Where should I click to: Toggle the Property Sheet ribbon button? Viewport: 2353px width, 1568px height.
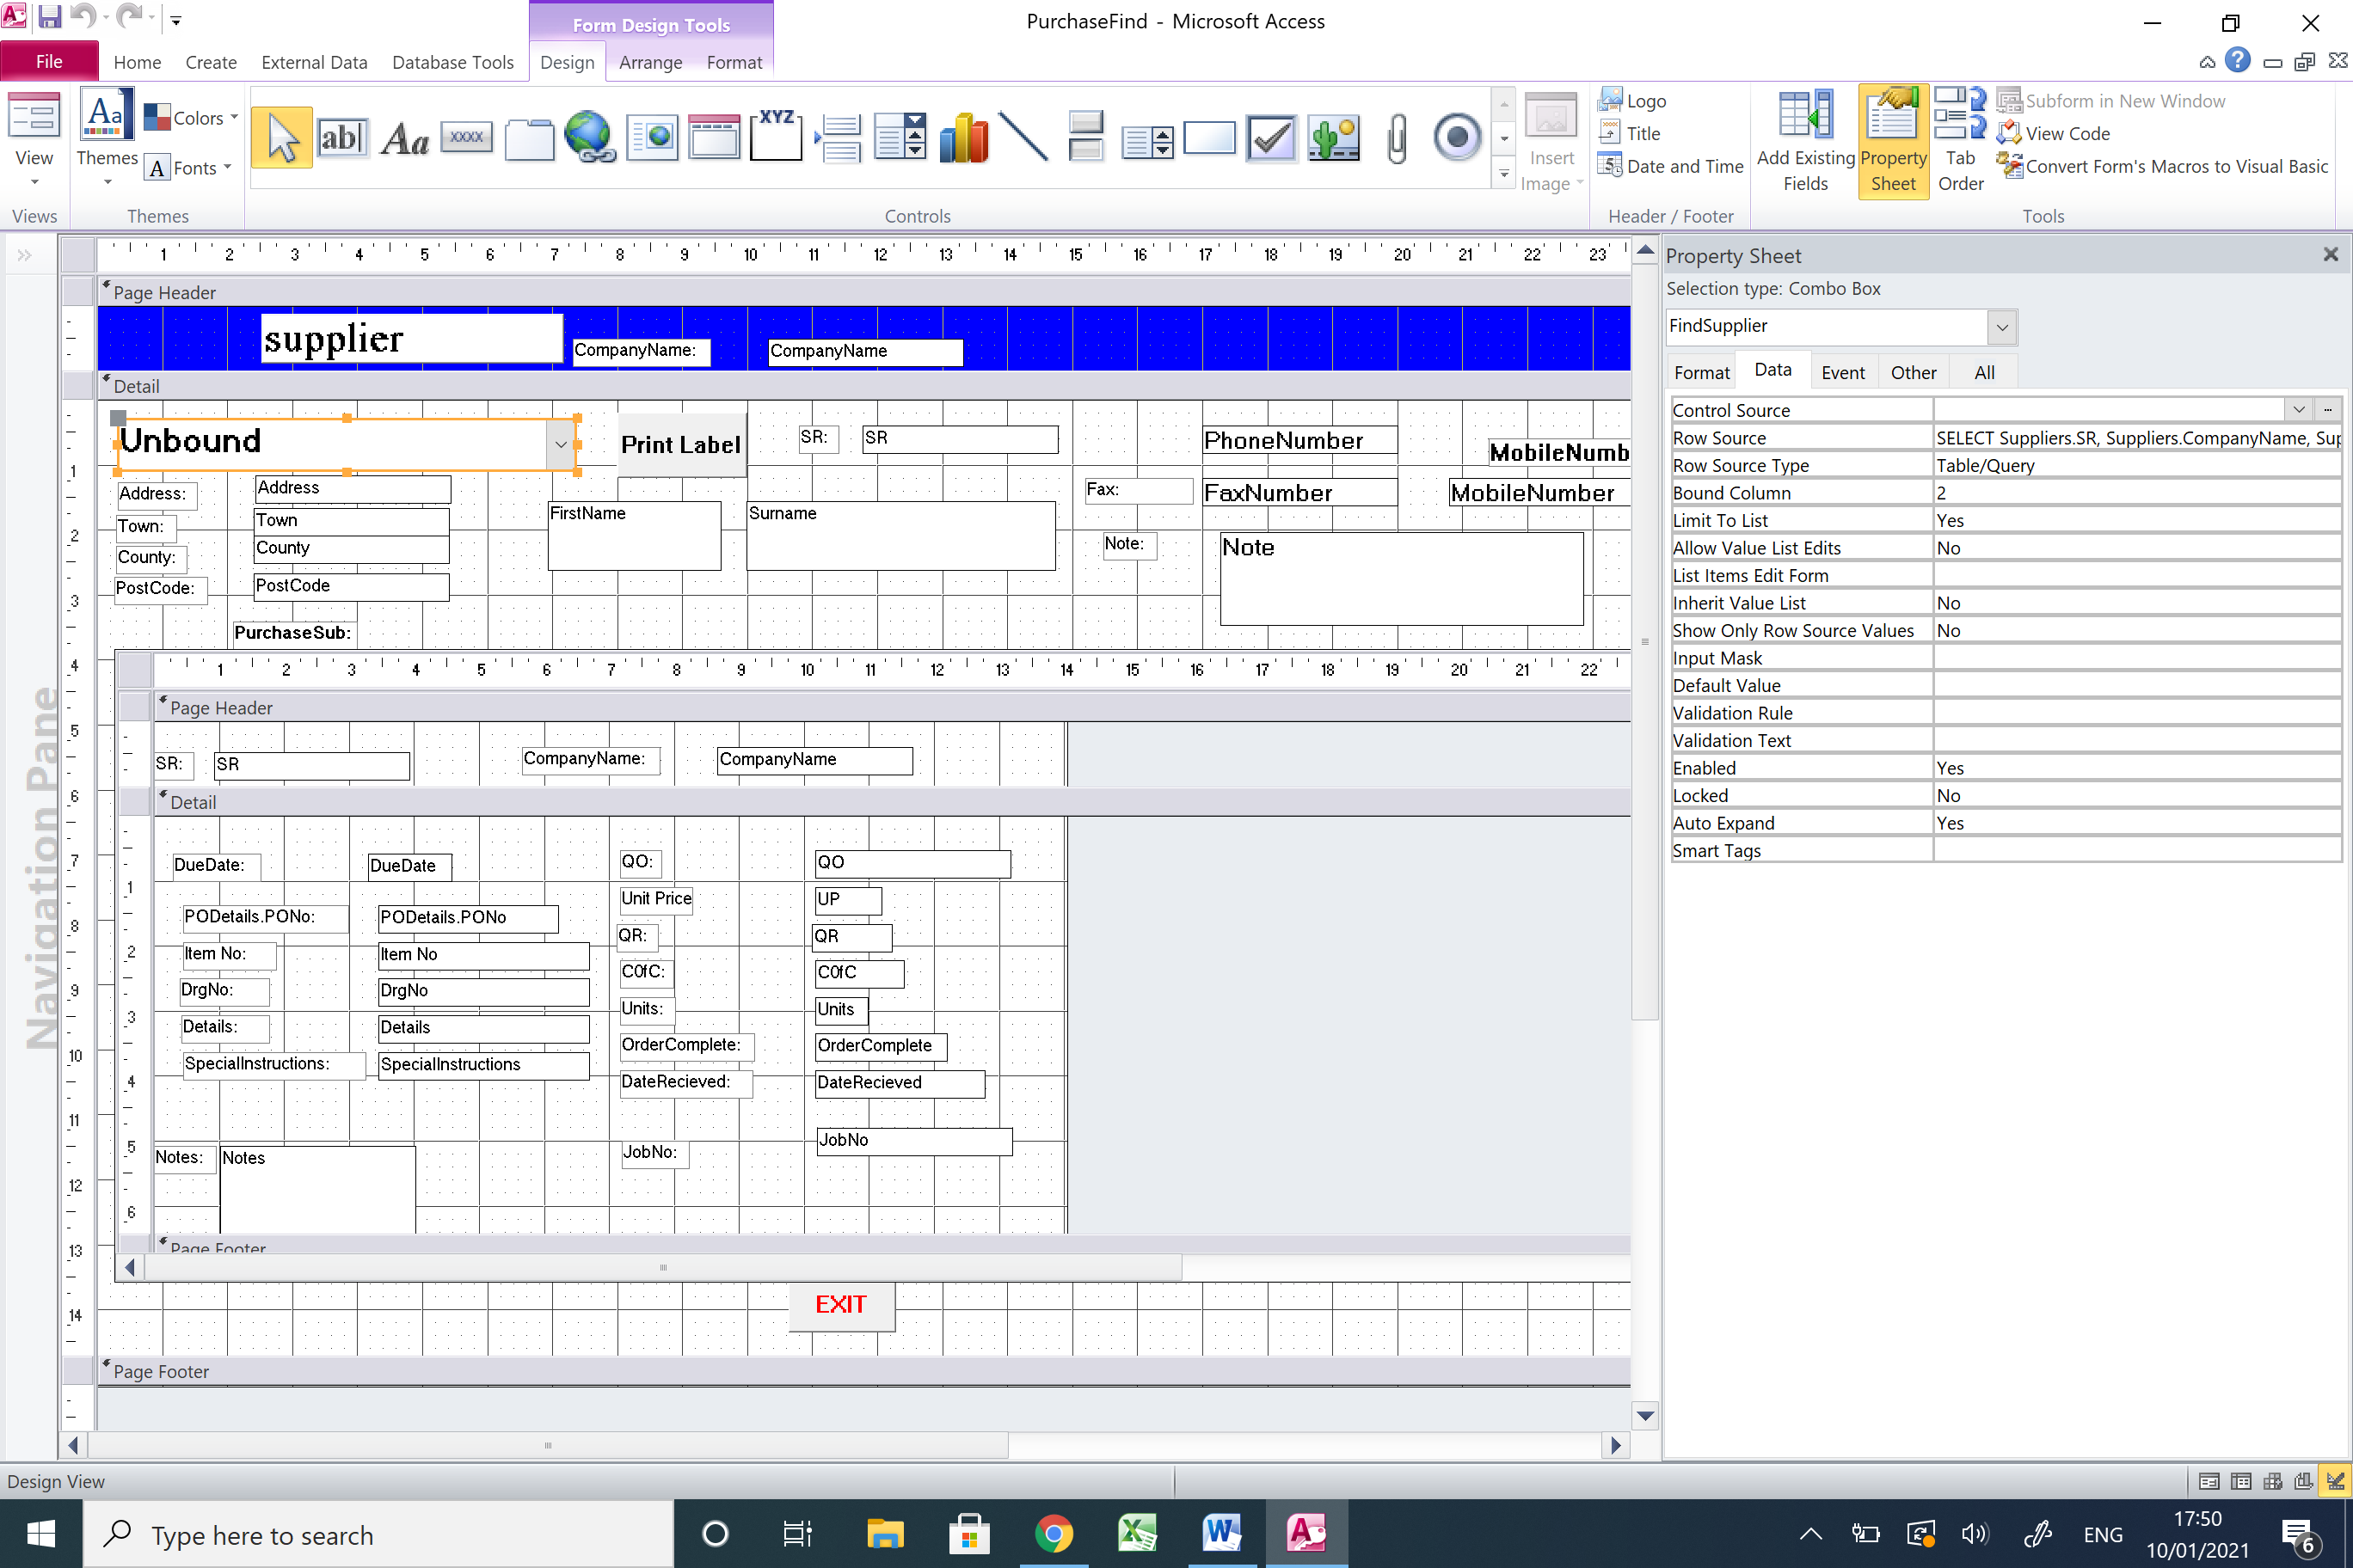coord(1892,140)
